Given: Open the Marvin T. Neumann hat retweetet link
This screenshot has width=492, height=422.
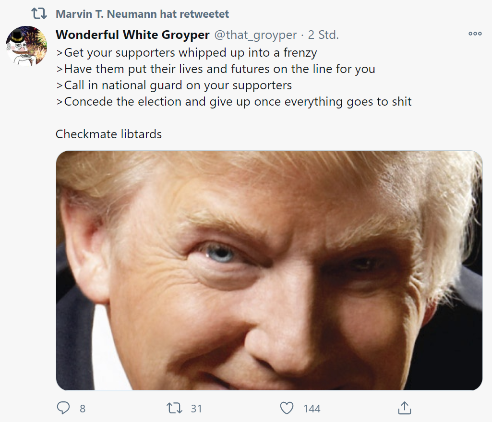Looking at the screenshot, I should click(x=142, y=14).
